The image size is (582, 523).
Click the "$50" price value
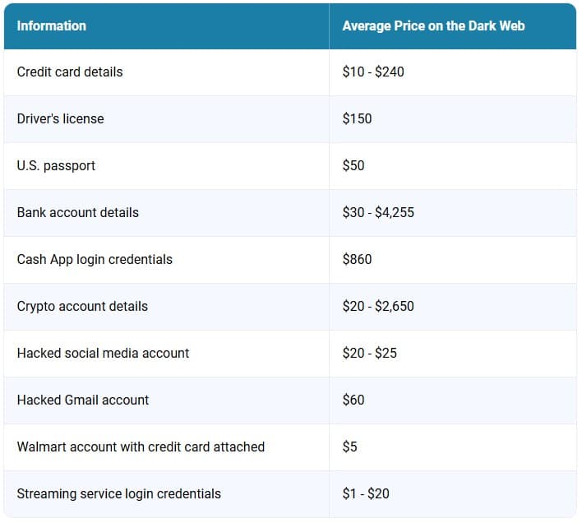pos(353,165)
